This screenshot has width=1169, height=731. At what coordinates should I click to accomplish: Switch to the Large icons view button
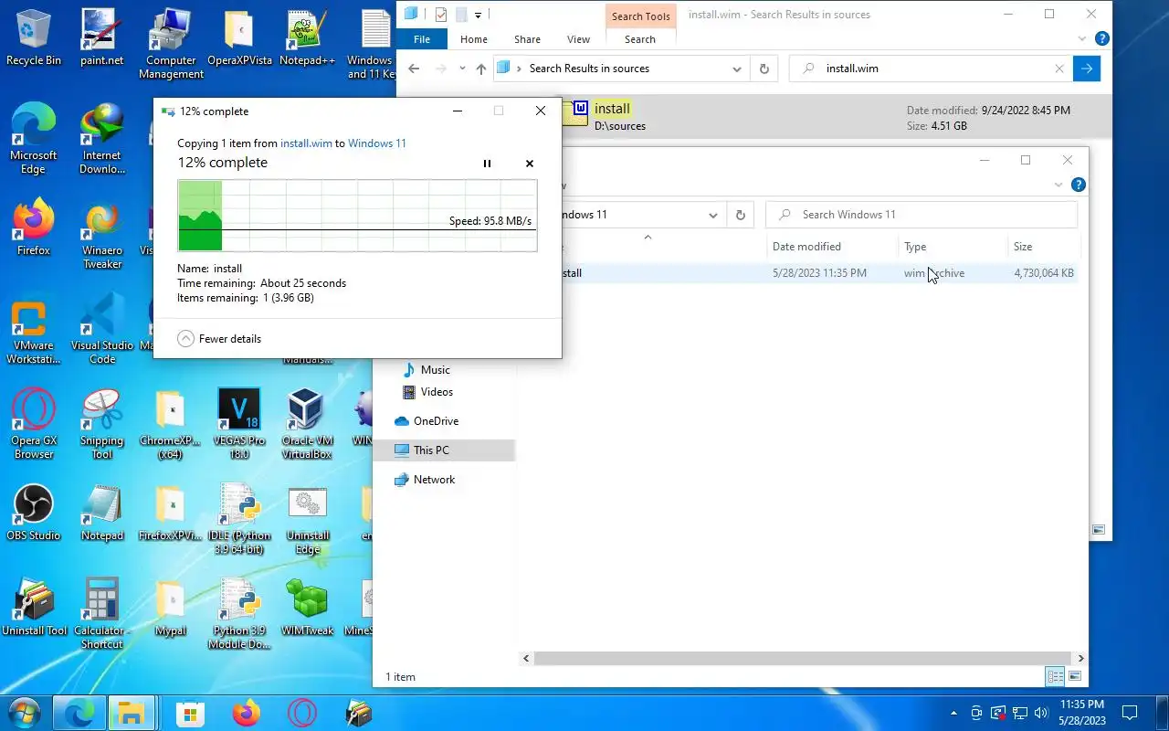[1075, 677]
